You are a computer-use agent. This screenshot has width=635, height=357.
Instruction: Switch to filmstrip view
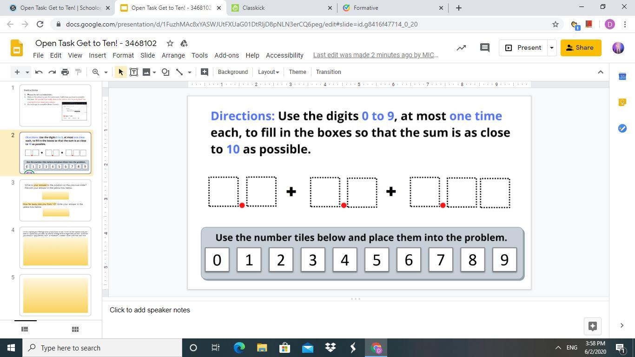(25, 329)
